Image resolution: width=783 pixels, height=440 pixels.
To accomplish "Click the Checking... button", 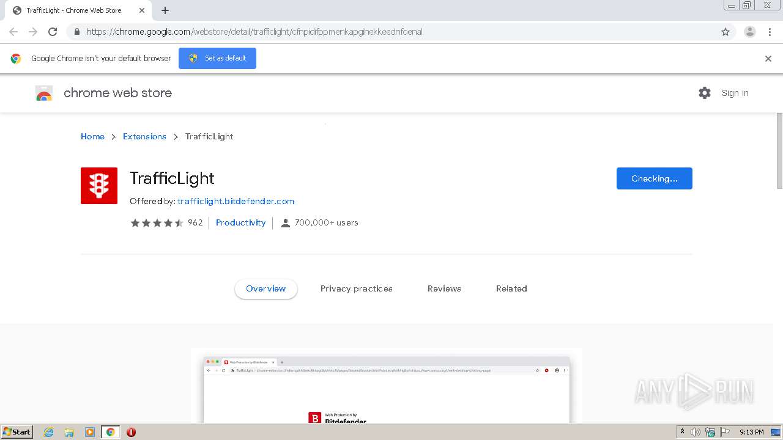I will (x=655, y=178).
